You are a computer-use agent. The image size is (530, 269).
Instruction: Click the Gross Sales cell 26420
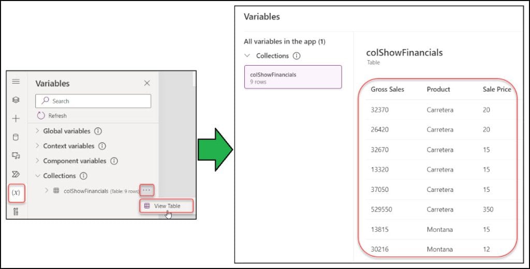click(379, 130)
